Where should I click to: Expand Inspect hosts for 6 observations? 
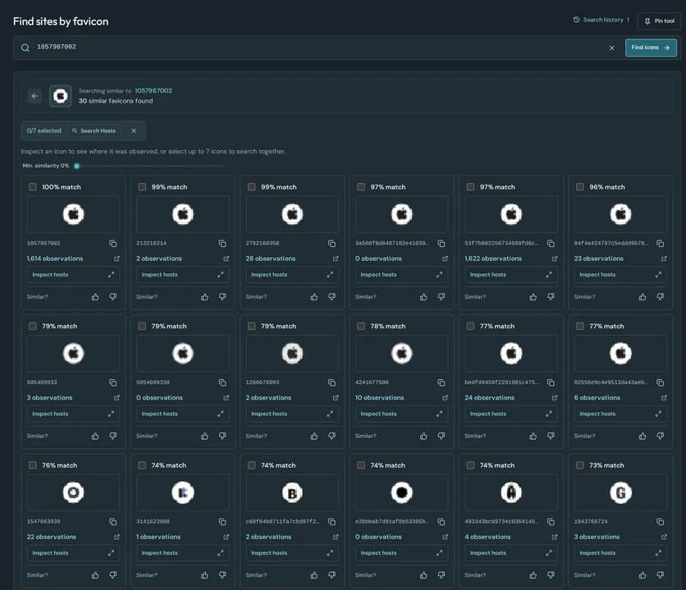(620, 414)
